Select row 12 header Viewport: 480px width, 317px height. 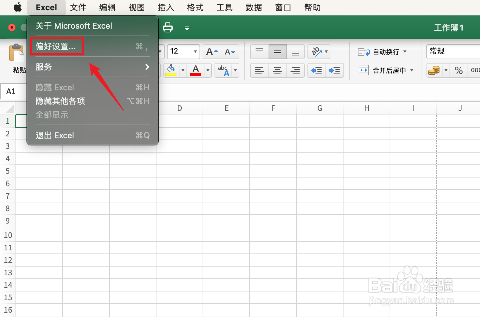coord(8,260)
